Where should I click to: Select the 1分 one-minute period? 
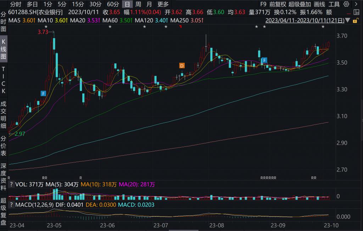tap(48, 4)
